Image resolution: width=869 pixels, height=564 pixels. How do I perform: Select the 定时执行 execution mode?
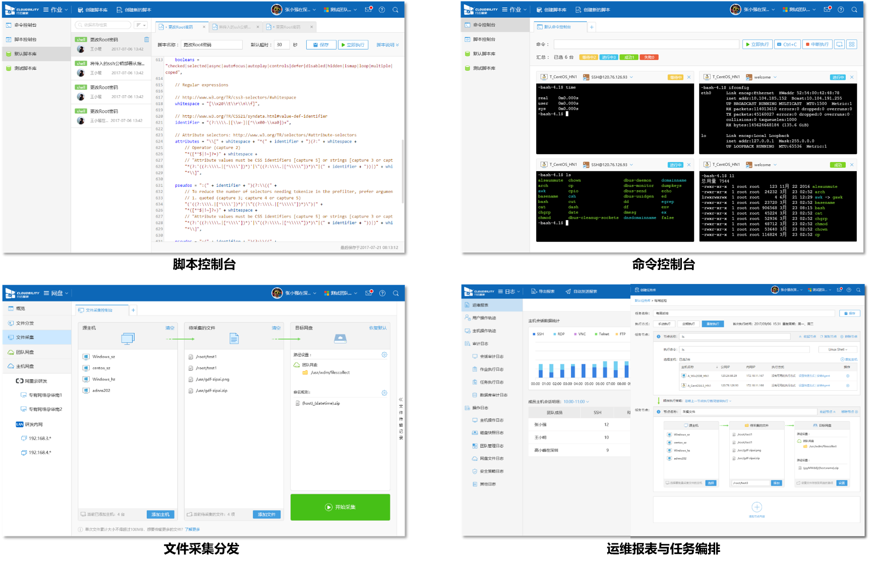[x=688, y=324]
